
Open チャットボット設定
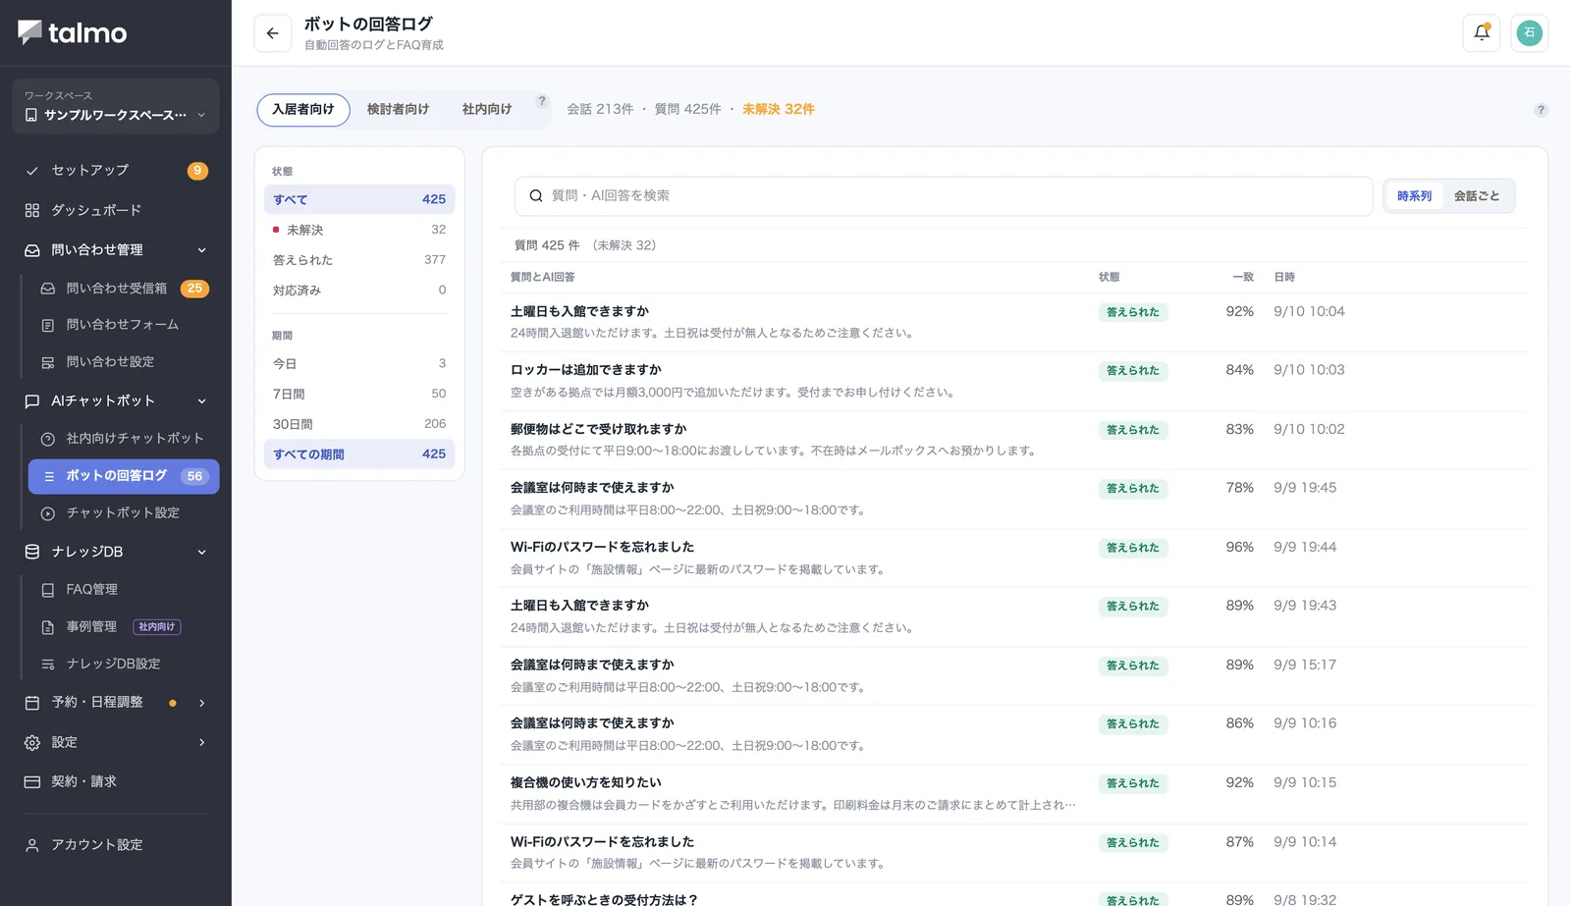tap(124, 513)
